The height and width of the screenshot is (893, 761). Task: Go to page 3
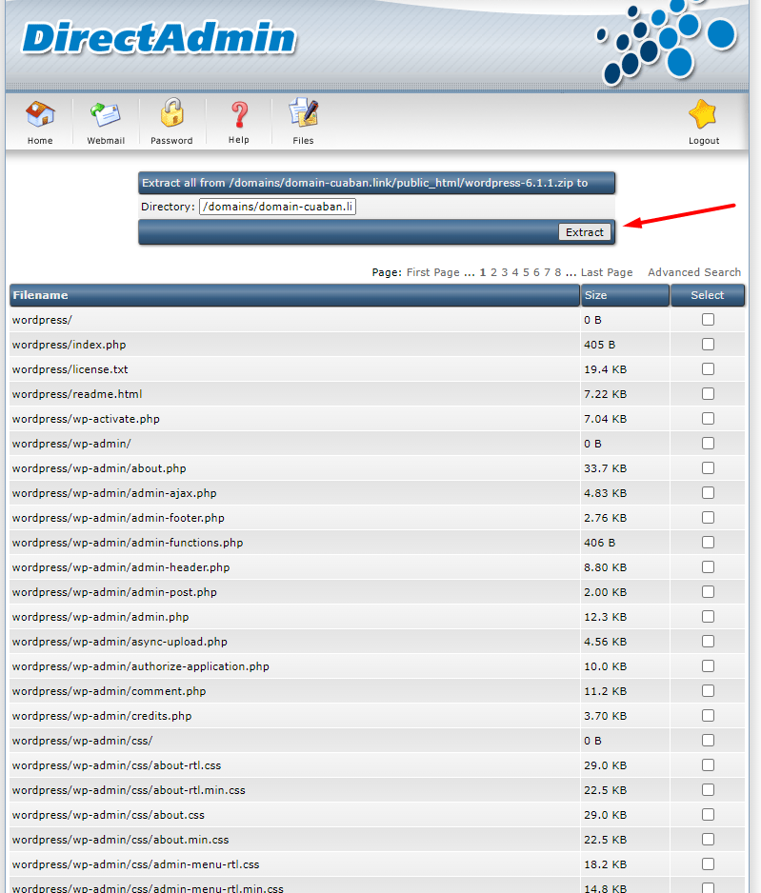pos(505,272)
